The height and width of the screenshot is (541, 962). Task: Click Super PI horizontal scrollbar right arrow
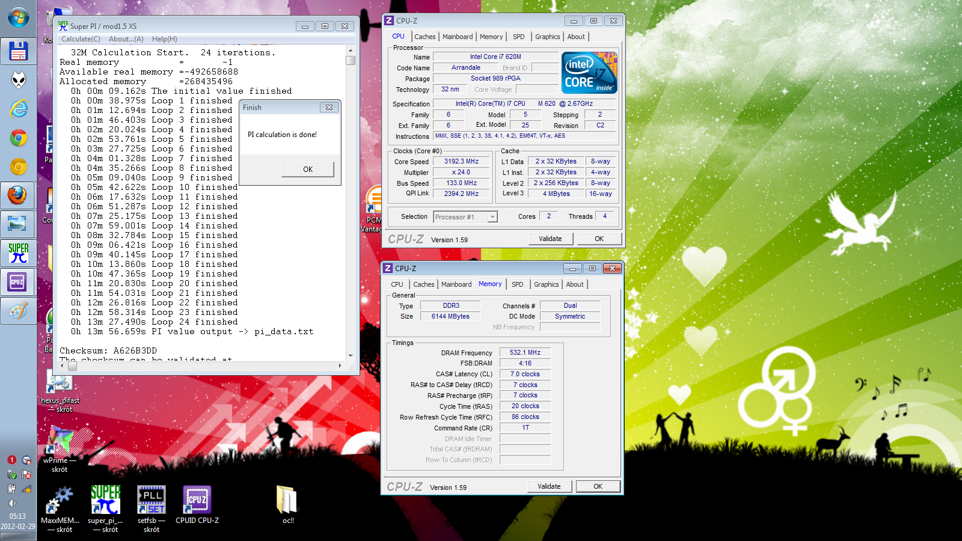click(340, 365)
